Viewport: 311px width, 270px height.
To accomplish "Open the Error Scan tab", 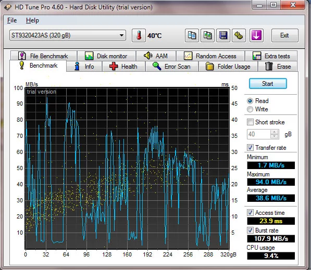I will coord(172,67).
